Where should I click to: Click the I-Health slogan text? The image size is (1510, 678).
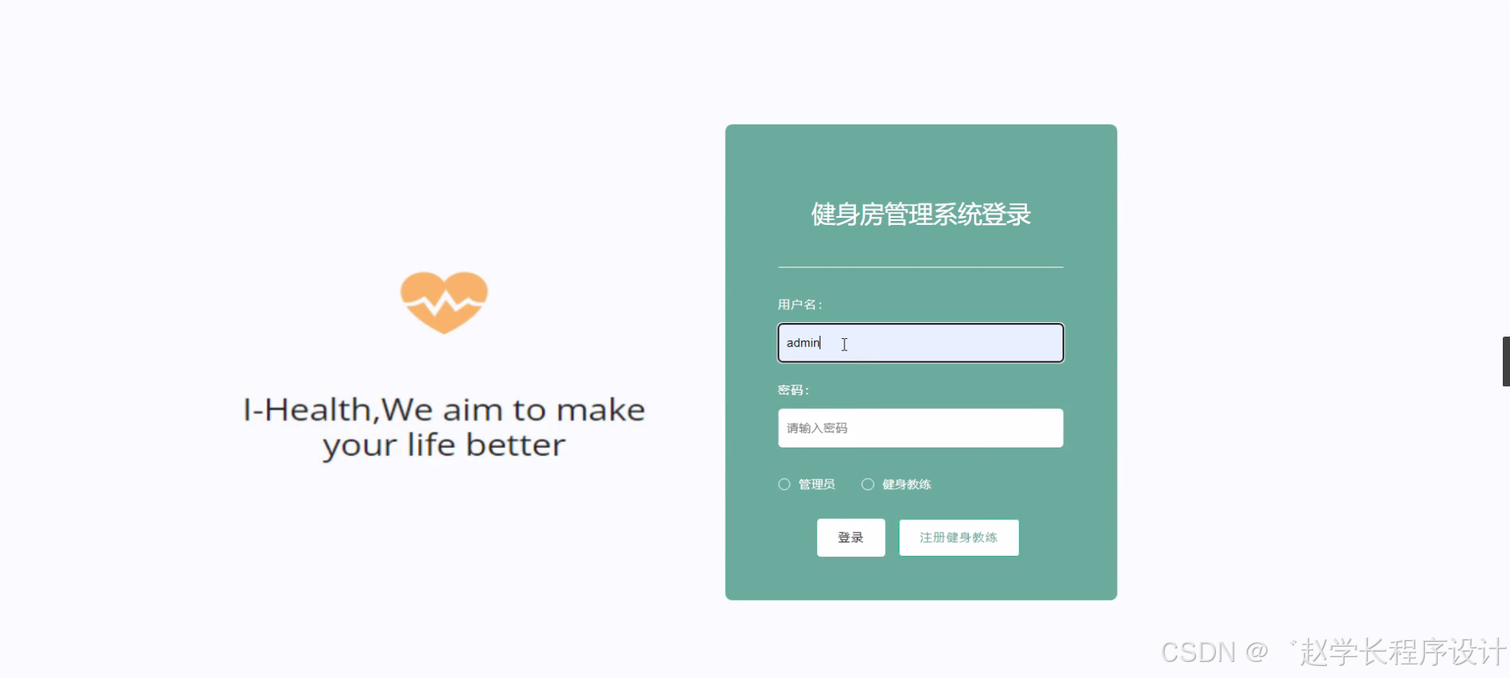coord(444,427)
